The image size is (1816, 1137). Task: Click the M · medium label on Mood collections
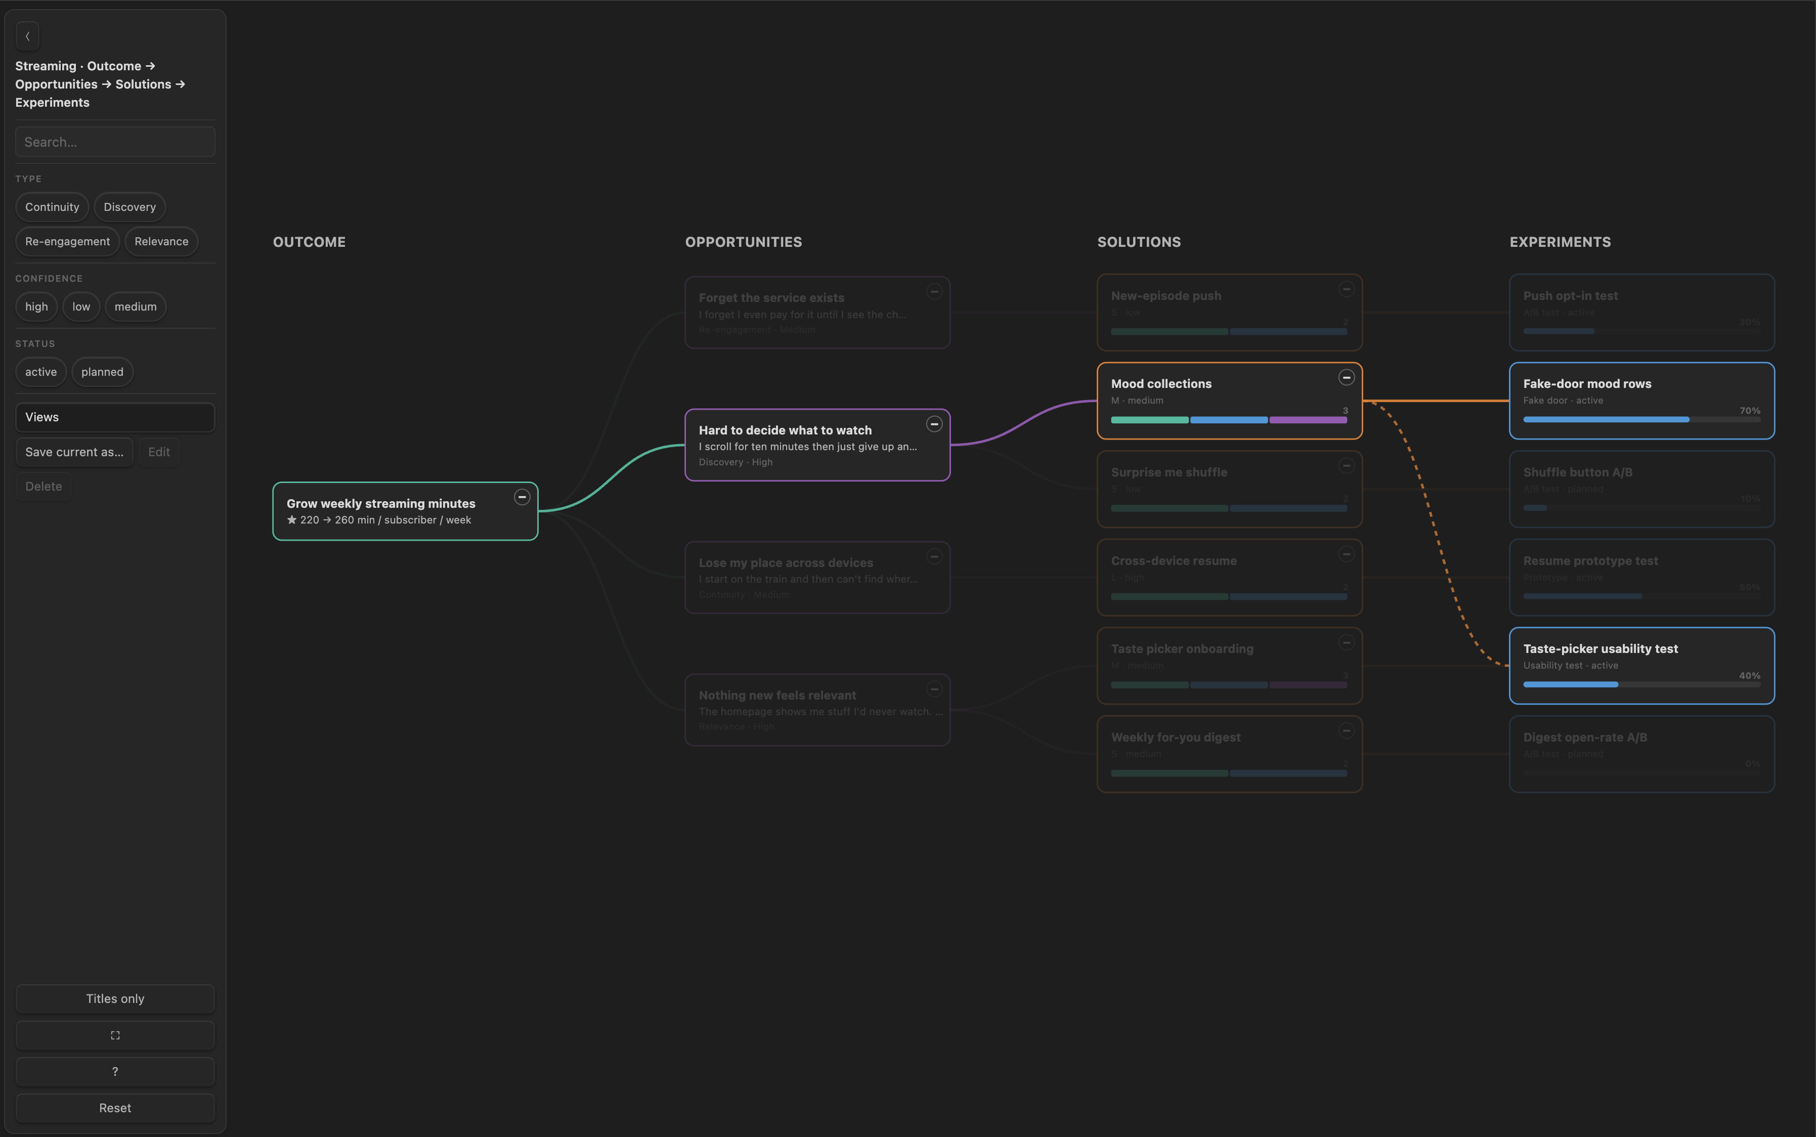click(x=1137, y=401)
